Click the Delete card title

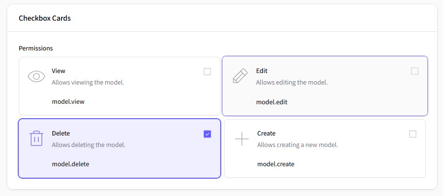(61, 133)
